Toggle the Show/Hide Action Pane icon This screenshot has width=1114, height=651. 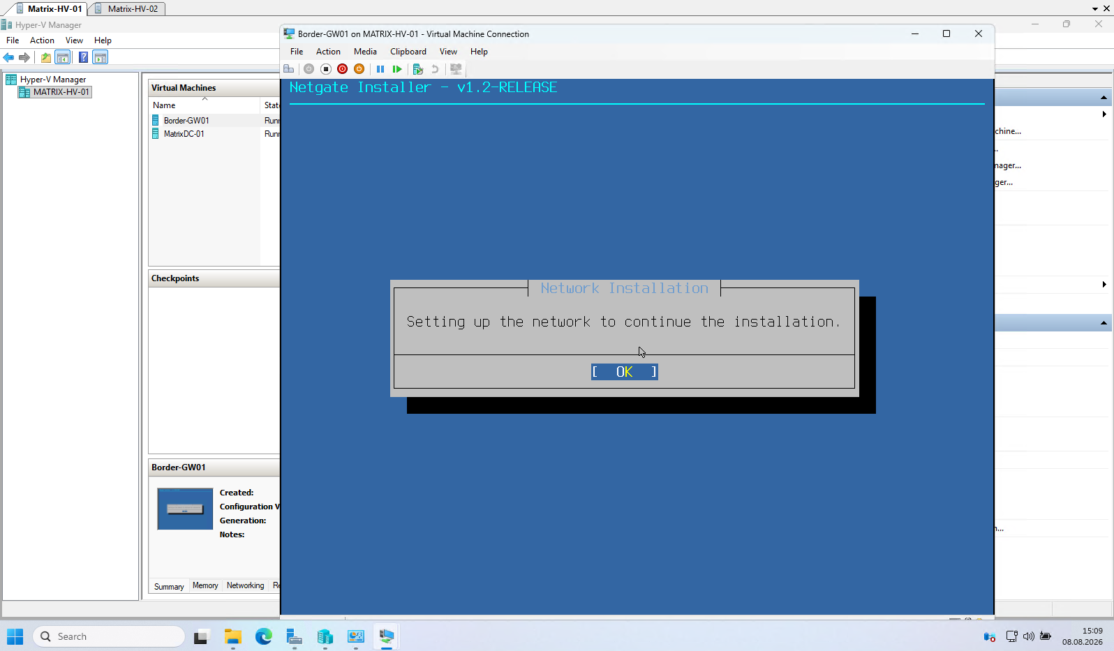[x=101, y=57]
